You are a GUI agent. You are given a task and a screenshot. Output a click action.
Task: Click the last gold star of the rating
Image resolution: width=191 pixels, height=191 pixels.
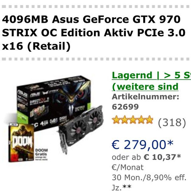click(x=149, y=120)
